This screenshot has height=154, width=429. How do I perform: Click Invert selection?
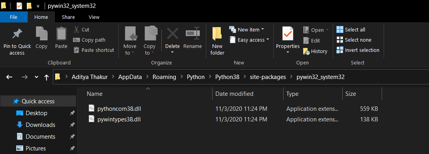point(358,50)
